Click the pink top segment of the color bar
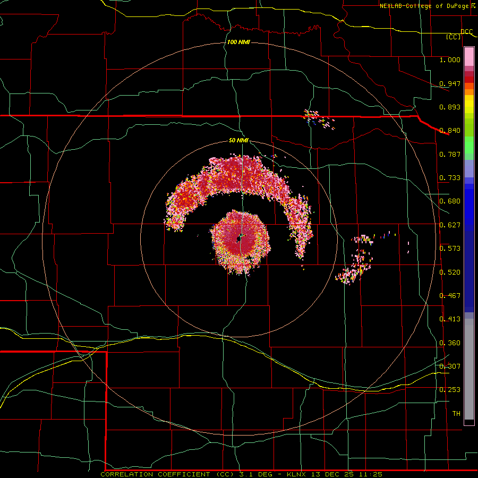 tap(469, 57)
